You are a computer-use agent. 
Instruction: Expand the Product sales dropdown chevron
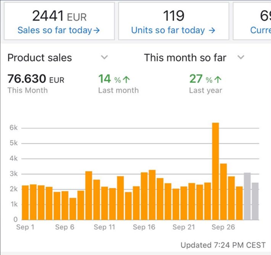[x=104, y=57]
